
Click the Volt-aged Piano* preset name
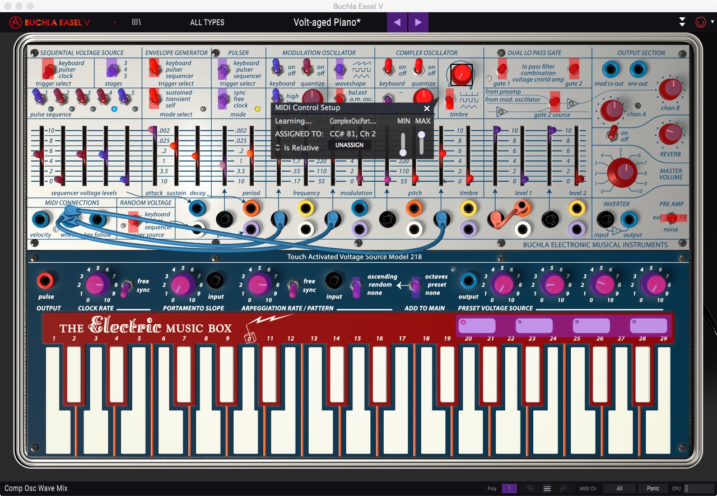pos(327,22)
